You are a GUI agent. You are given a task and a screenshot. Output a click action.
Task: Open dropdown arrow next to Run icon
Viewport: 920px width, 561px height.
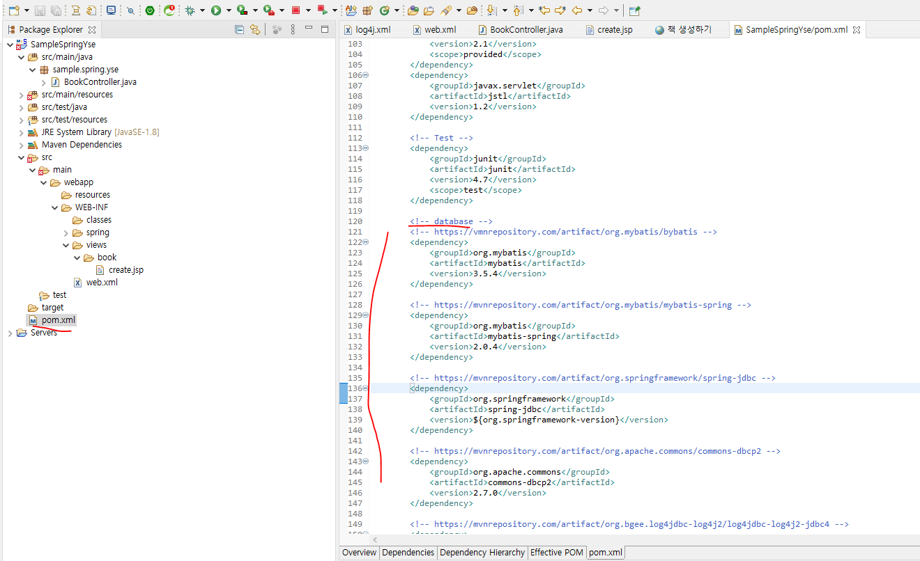[229, 10]
